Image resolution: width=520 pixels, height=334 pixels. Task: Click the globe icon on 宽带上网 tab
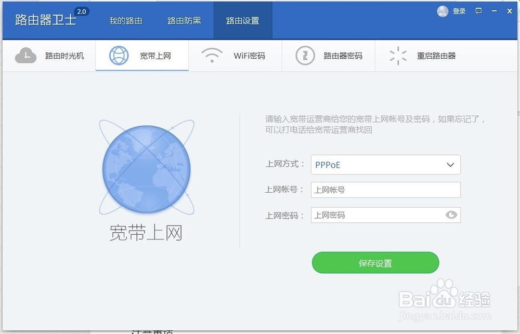pos(120,56)
